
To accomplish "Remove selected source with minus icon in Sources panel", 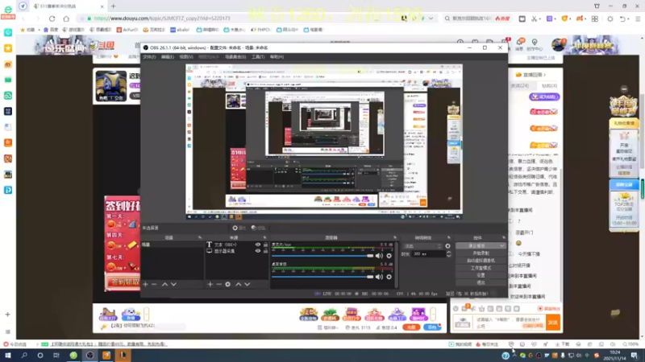I will click(218, 284).
